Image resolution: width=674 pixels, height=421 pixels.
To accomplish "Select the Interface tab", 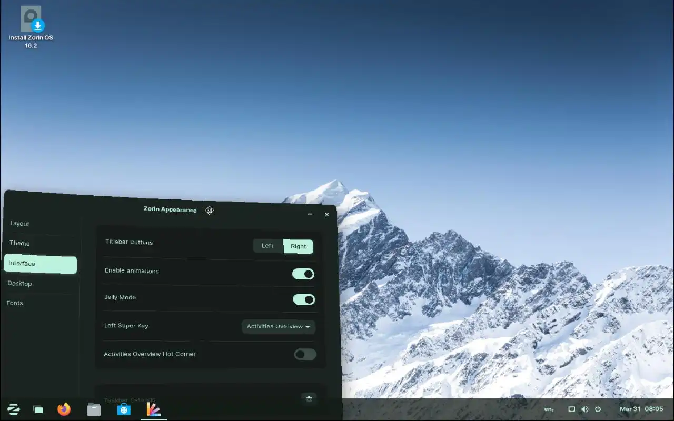I will 41,264.
